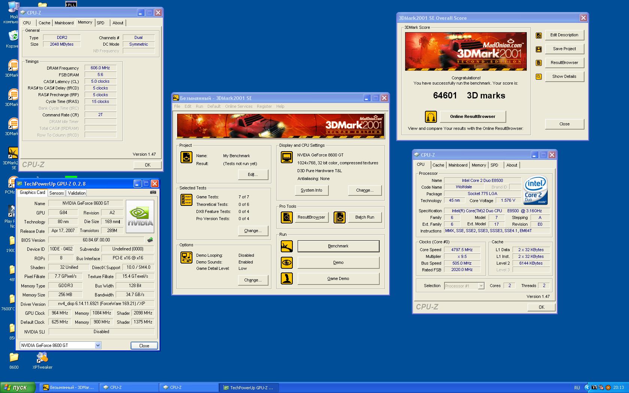
Task: Click Change... button under Options
Action: 253,280
